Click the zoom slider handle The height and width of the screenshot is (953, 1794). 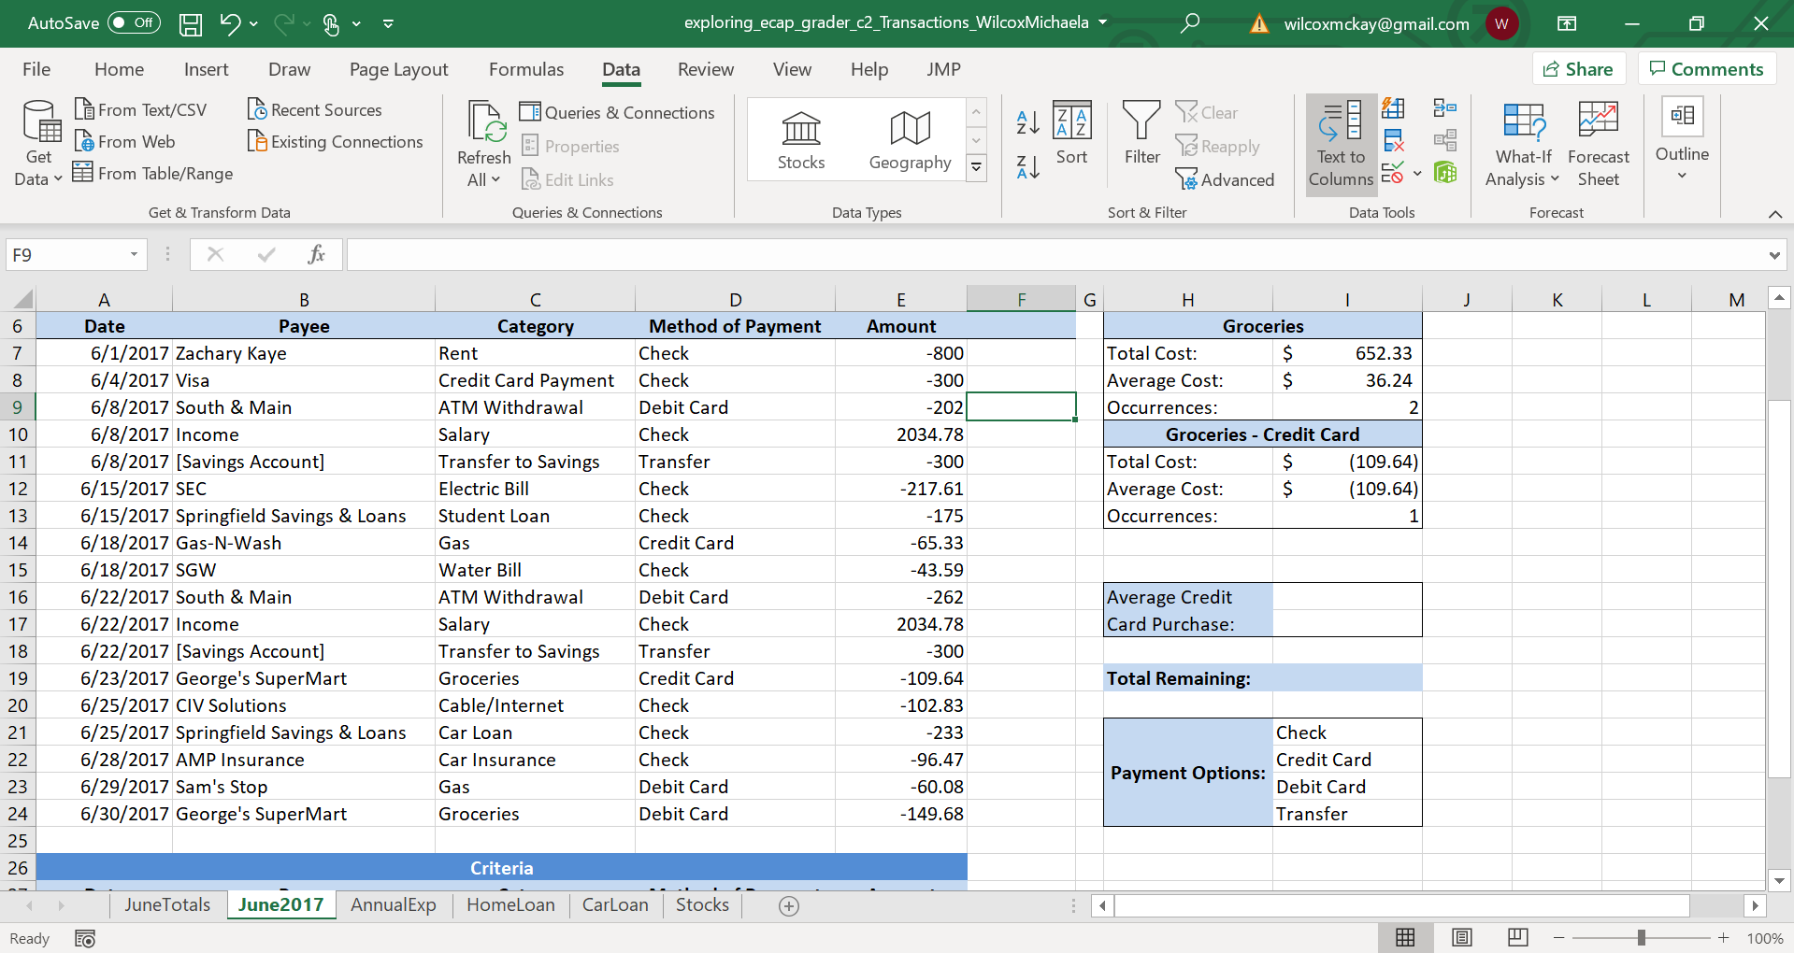(1641, 937)
